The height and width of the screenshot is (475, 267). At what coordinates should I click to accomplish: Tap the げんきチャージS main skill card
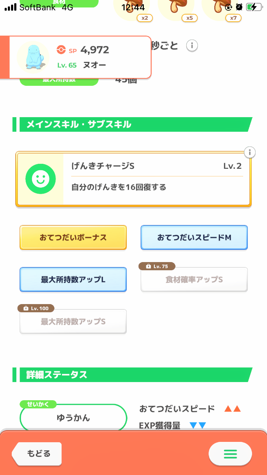(157, 179)
